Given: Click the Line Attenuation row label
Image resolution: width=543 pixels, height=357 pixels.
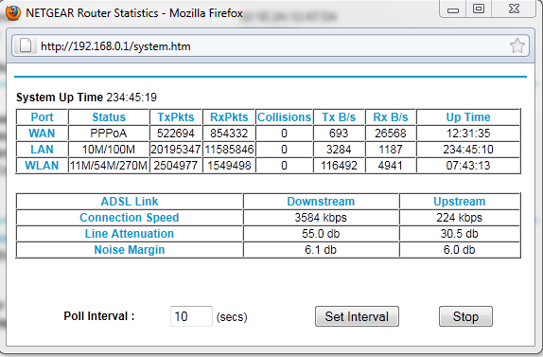Looking at the screenshot, I should tap(130, 234).
